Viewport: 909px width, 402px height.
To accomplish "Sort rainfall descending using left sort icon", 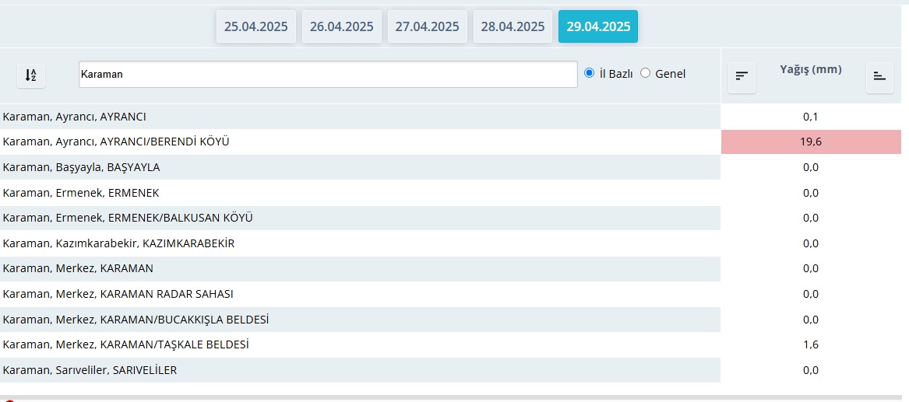I will click(x=742, y=76).
